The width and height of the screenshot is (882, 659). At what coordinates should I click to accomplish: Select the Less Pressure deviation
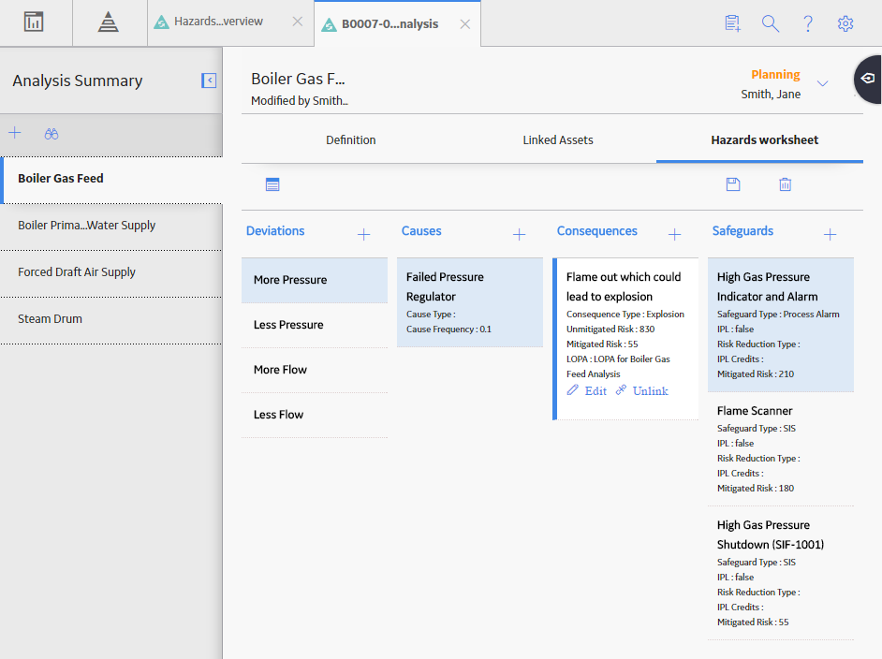pyautogui.click(x=315, y=325)
